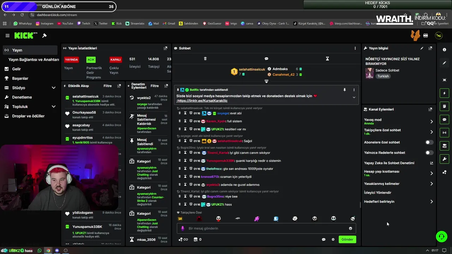Screen dimensions: 452x254
Task: Toggle Abonelere özel sohbet
Action: (x=429, y=143)
